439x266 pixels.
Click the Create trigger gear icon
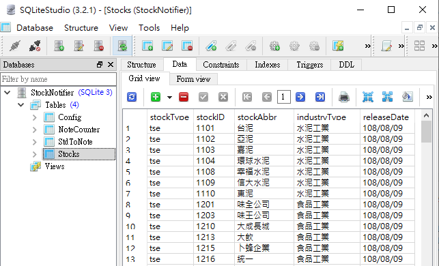274,46
